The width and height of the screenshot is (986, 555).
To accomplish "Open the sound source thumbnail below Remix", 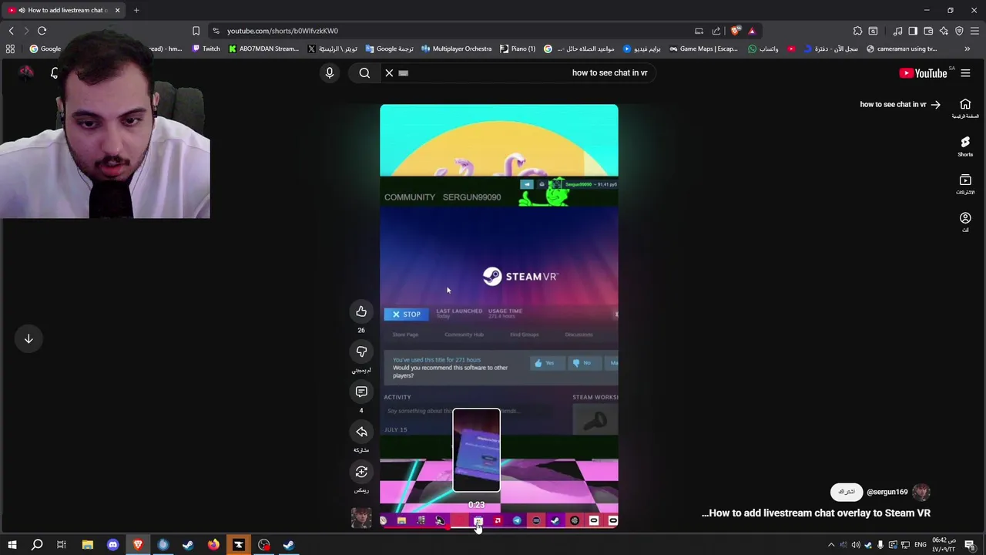I will (361, 517).
